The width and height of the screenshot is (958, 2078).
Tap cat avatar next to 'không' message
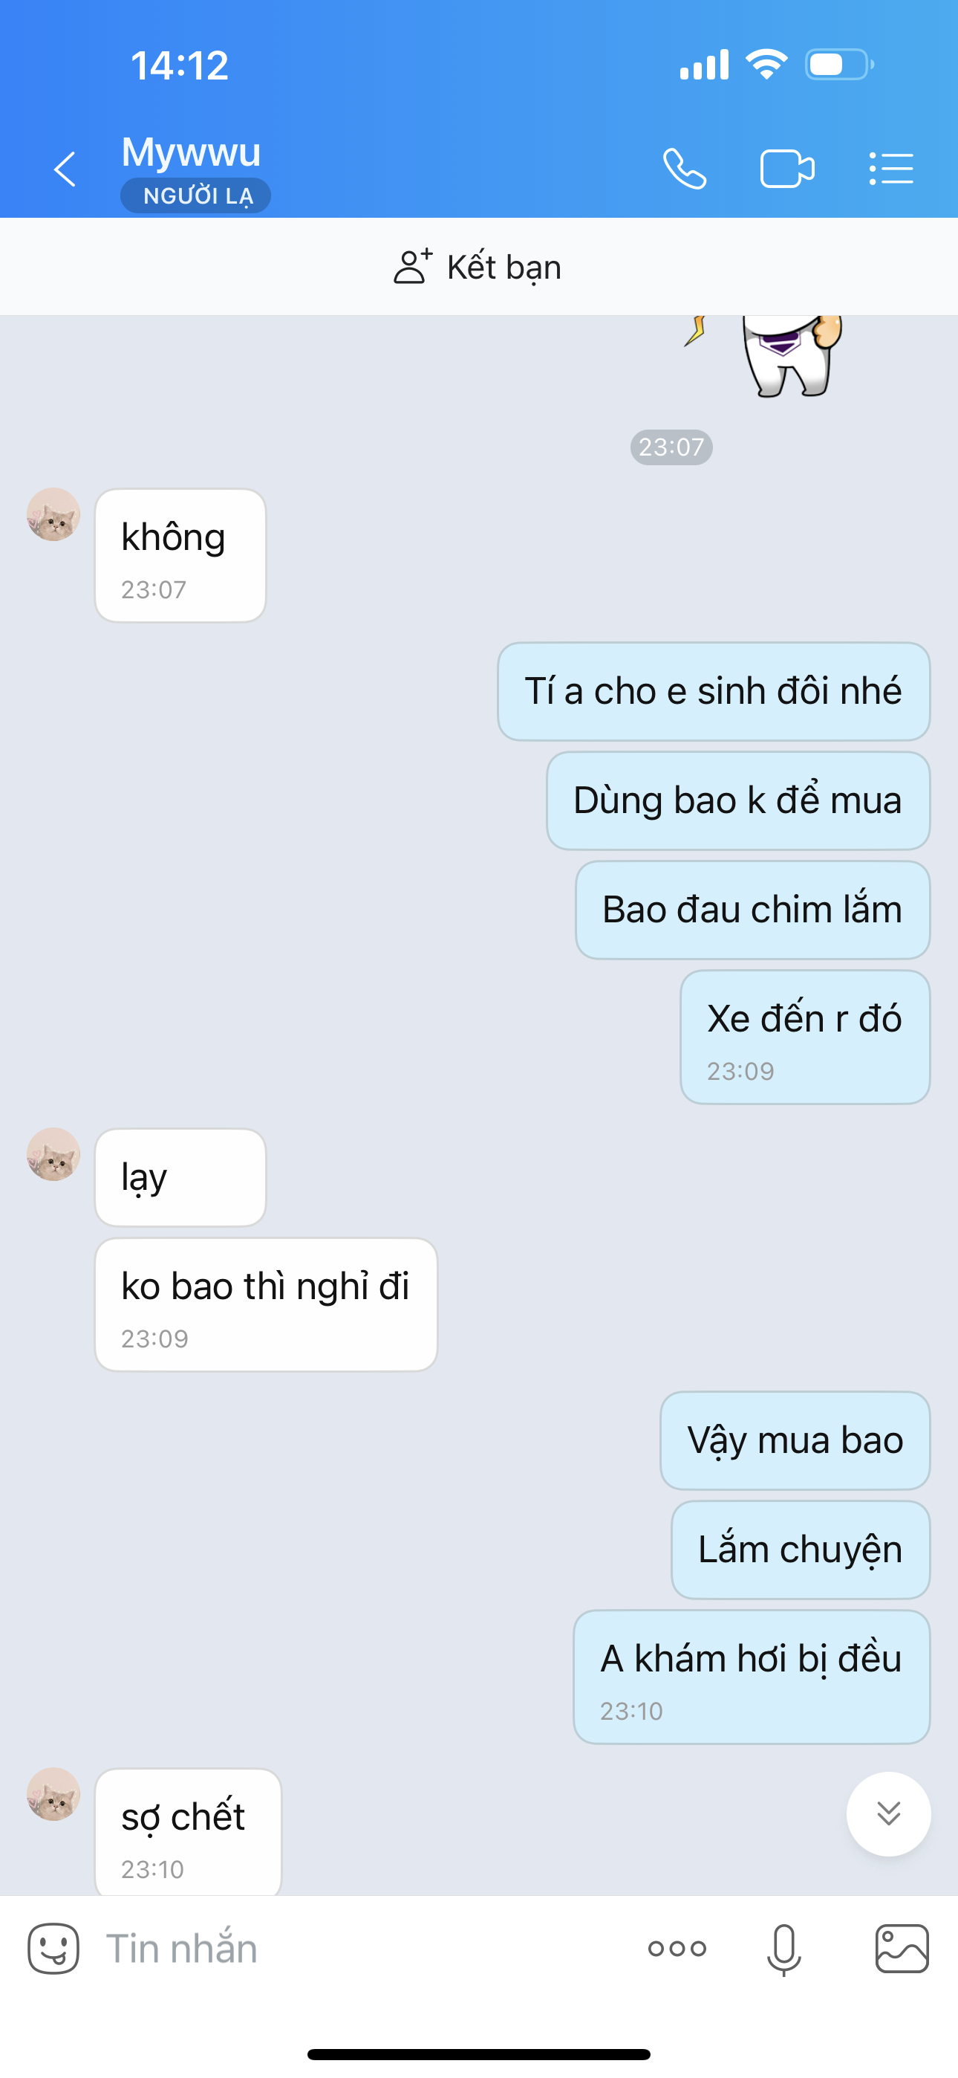pyautogui.click(x=53, y=514)
